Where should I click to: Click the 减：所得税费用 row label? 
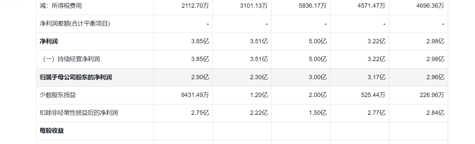pos(61,6)
